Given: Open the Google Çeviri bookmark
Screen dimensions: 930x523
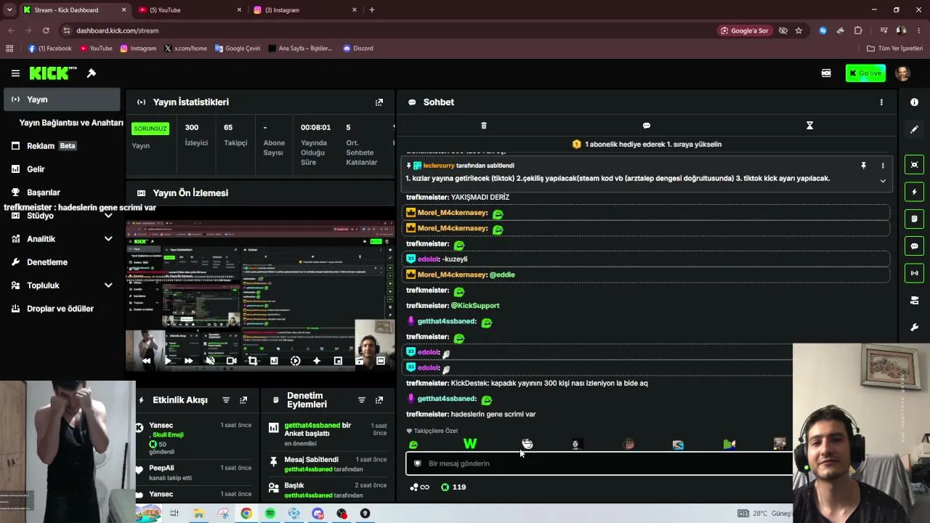Looking at the screenshot, I should (238, 49).
